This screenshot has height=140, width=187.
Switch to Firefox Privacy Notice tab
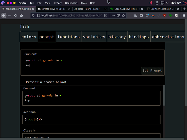pyautogui.click(x=54, y=9)
